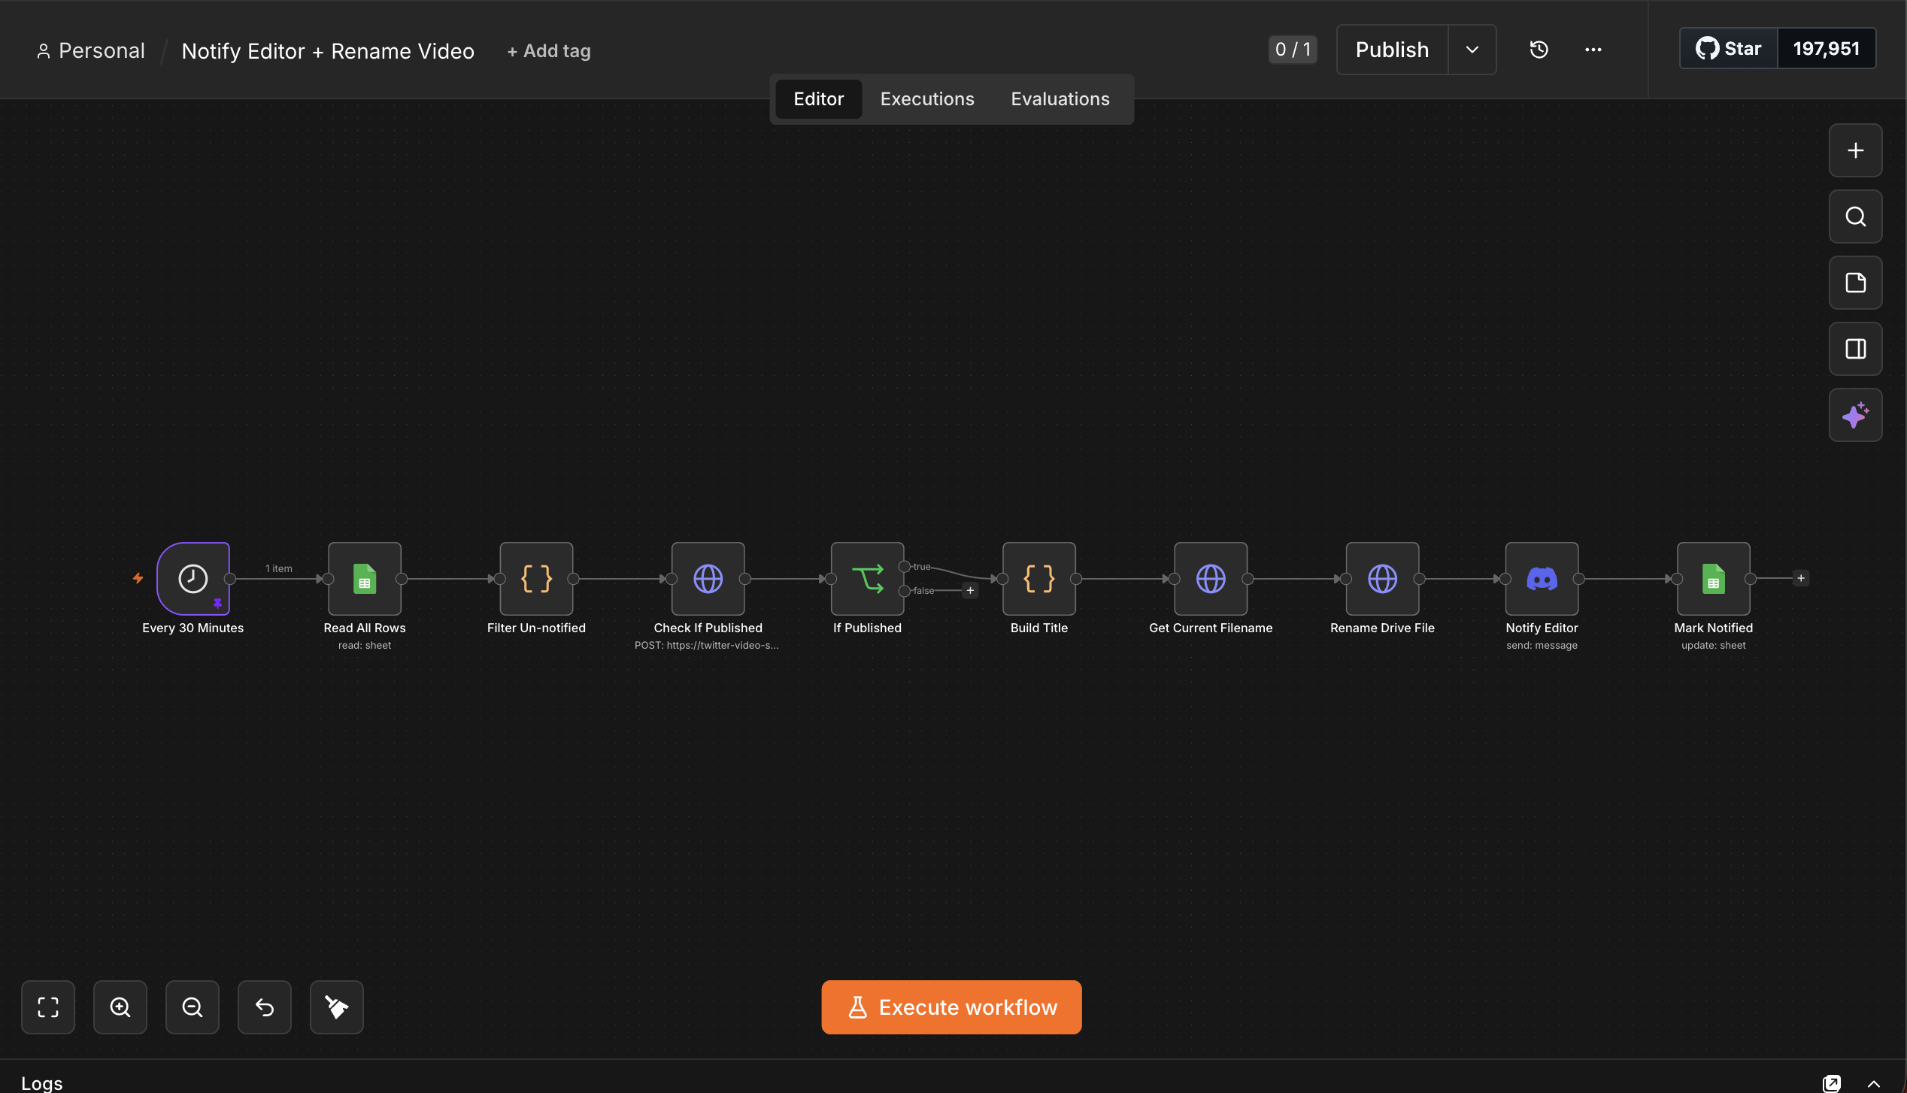This screenshot has height=1093, width=1907.
Task: Expand the Logs panel with the chevron
Action: pyautogui.click(x=1874, y=1083)
